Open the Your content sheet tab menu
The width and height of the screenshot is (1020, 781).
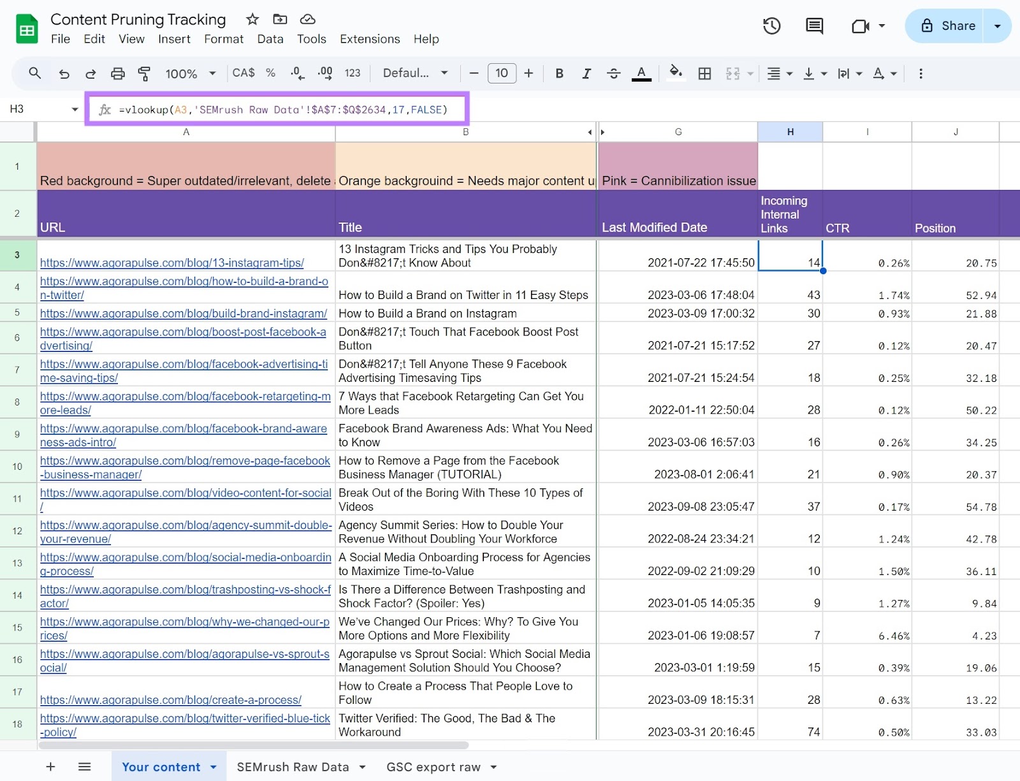coord(213,767)
